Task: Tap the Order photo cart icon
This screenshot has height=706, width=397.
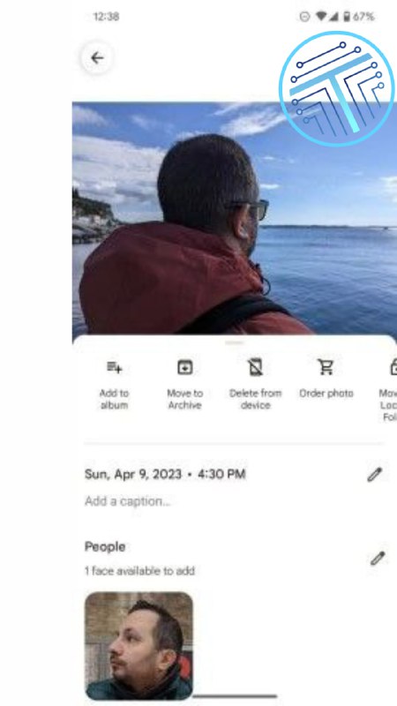Action: (326, 367)
